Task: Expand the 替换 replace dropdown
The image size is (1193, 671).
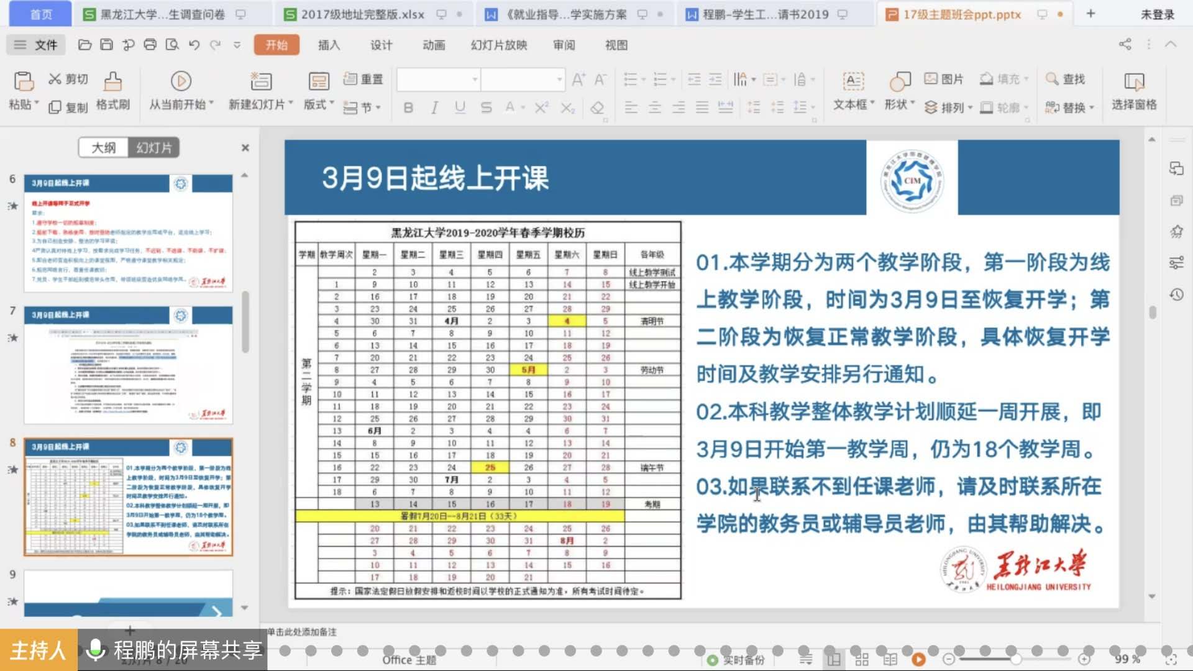Action: (x=1092, y=108)
